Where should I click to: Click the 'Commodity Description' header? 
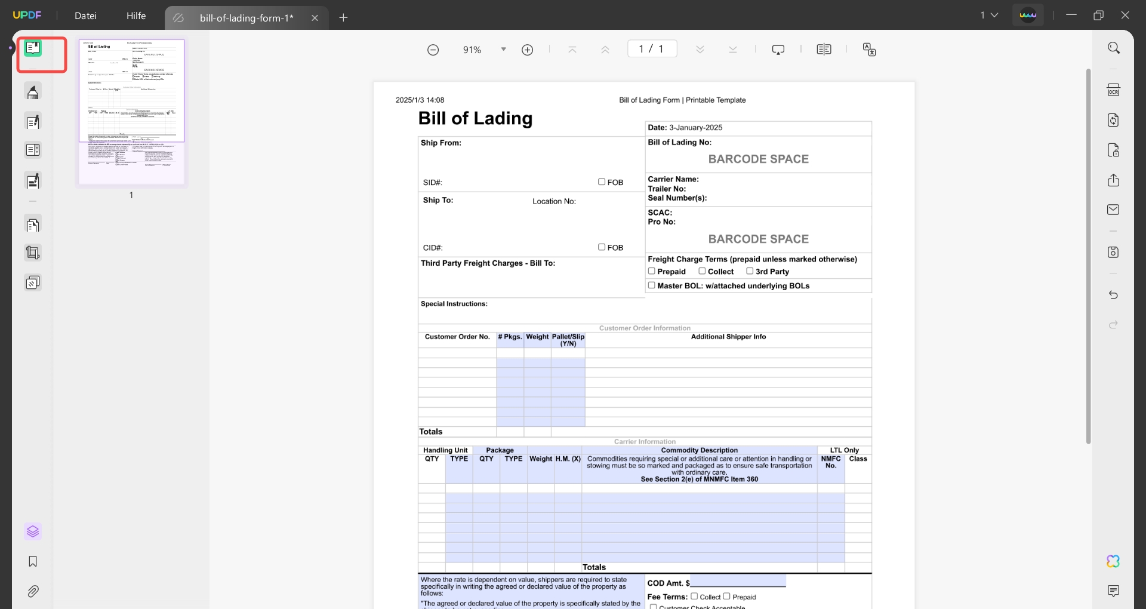699,450
